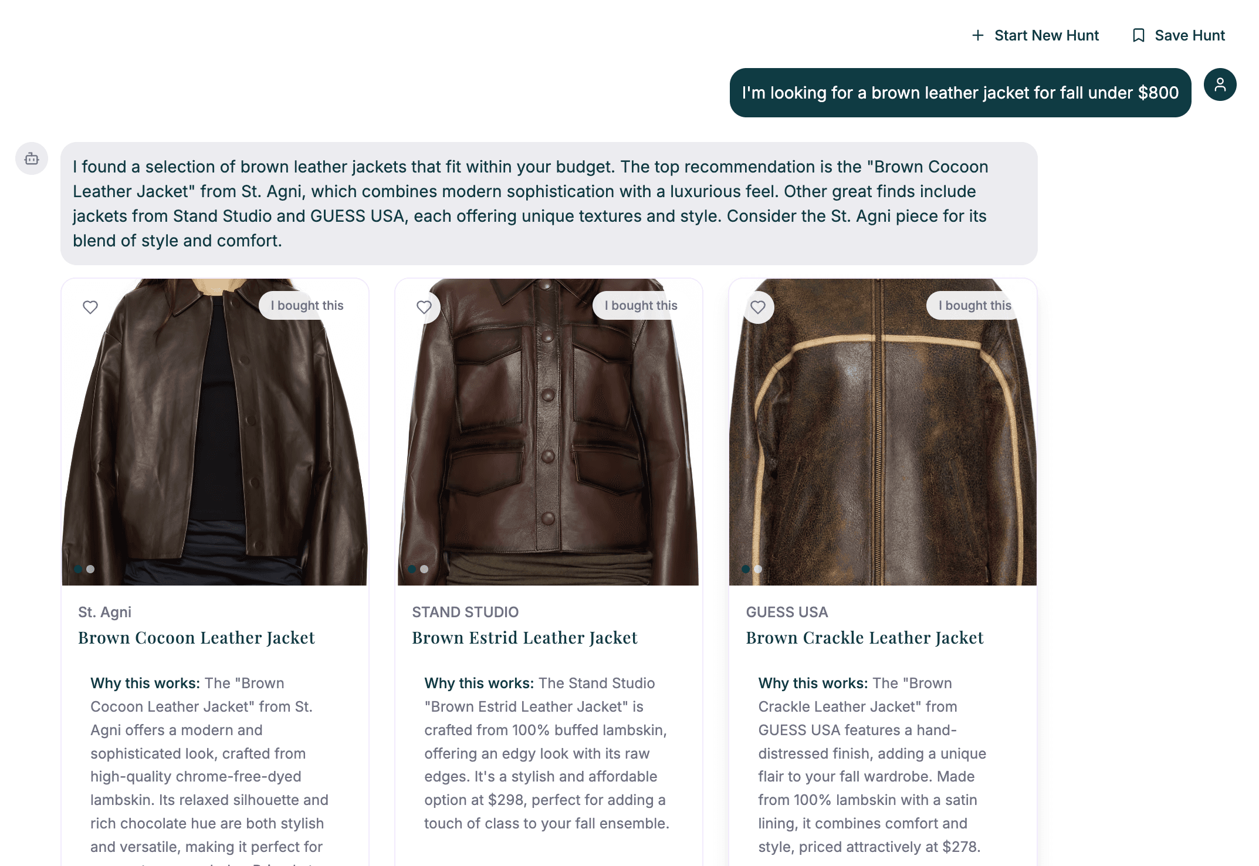The height and width of the screenshot is (866, 1259).
Task: Select second carousel dot on Stand Studio card
Action: click(424, 569)
